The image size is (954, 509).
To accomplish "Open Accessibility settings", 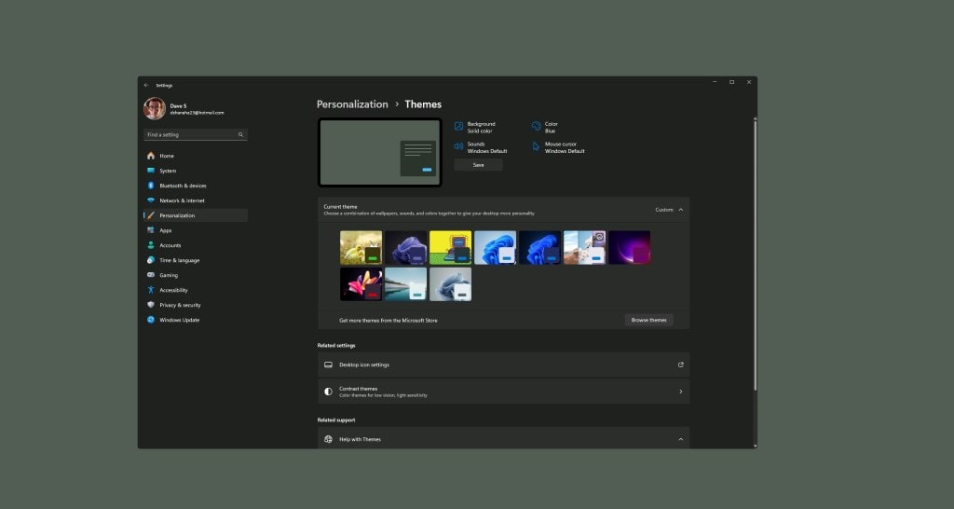I will 196,291.
